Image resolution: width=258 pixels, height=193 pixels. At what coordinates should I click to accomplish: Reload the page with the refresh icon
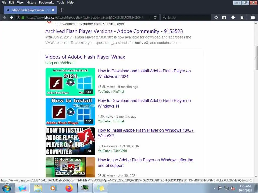(155, 17)
